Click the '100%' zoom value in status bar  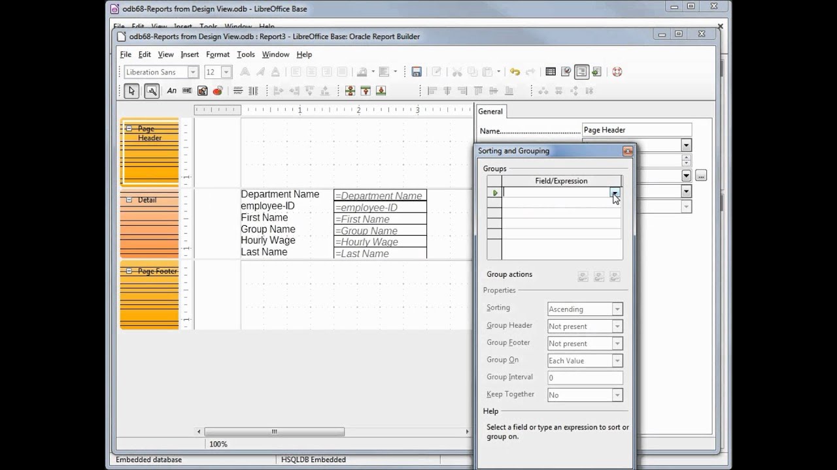click(x=218, y=444)
